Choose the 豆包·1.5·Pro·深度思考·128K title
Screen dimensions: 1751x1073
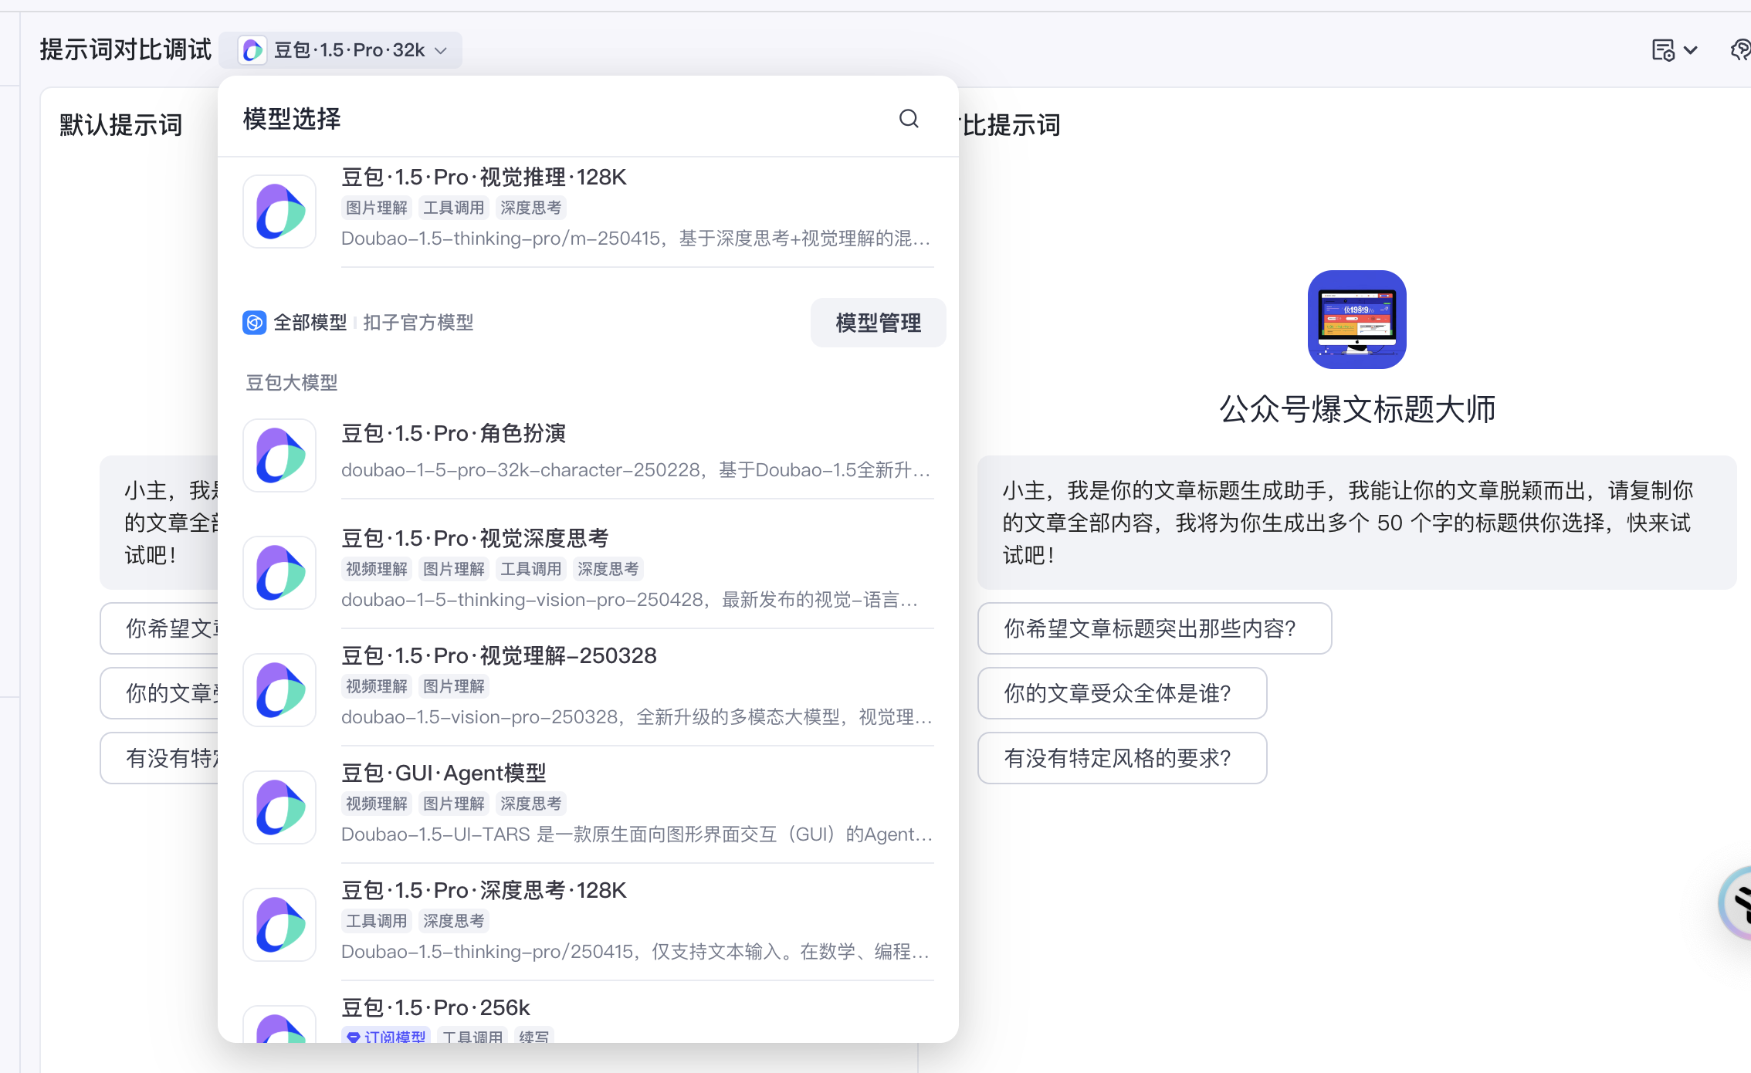pos(483,890)
